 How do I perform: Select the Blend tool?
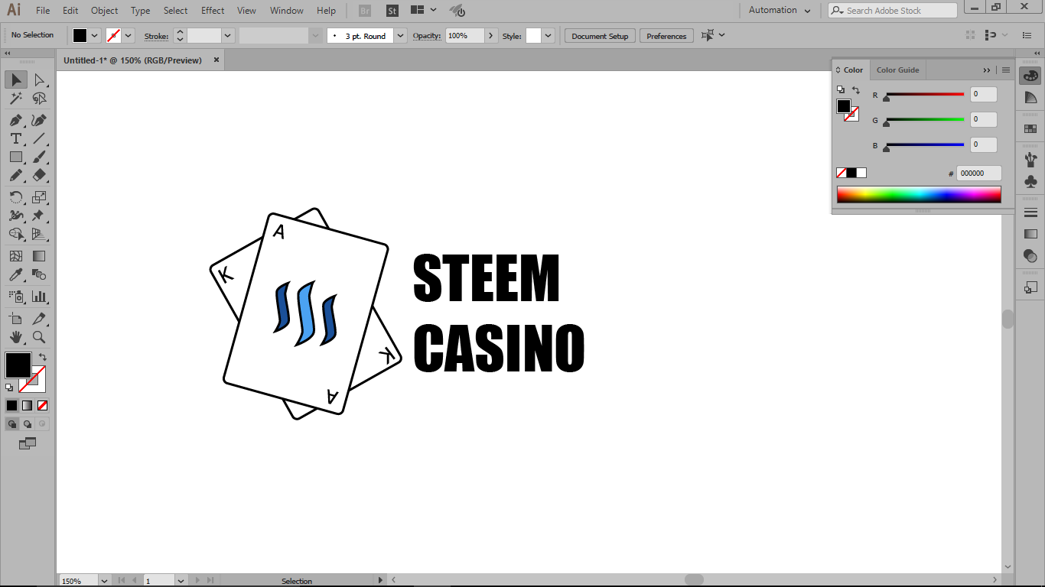click(39, 274)
